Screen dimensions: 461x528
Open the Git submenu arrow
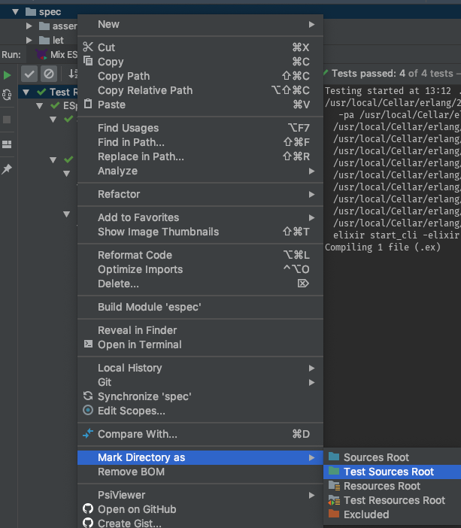click(x=312, y=383)
